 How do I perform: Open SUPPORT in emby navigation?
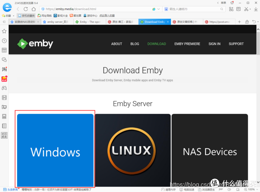[x=236, y=44]
